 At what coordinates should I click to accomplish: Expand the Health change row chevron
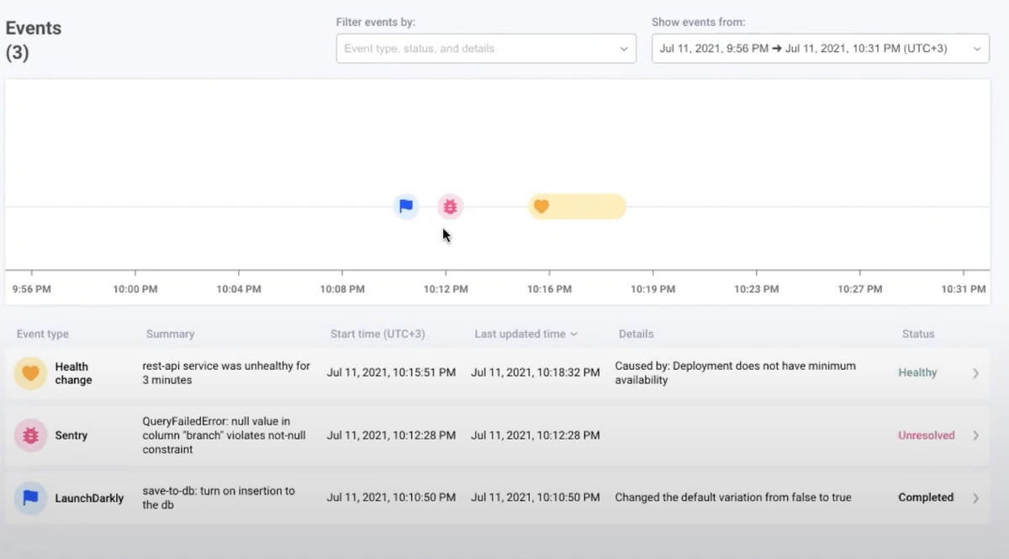(975, 373)
